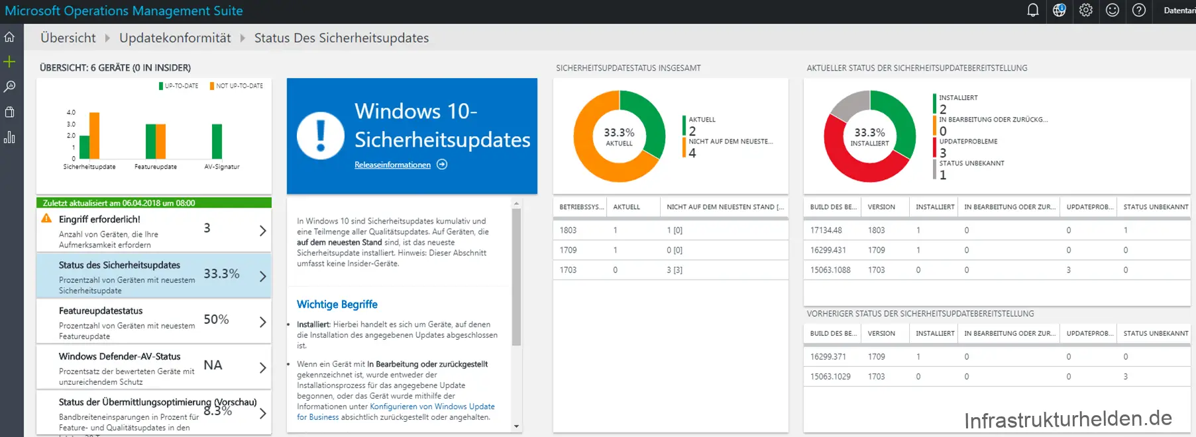Viewport: 1196px width, 437px height.
Task: Click the orange Sicherheitsupdate bar in chart
Action: [94, 136]
